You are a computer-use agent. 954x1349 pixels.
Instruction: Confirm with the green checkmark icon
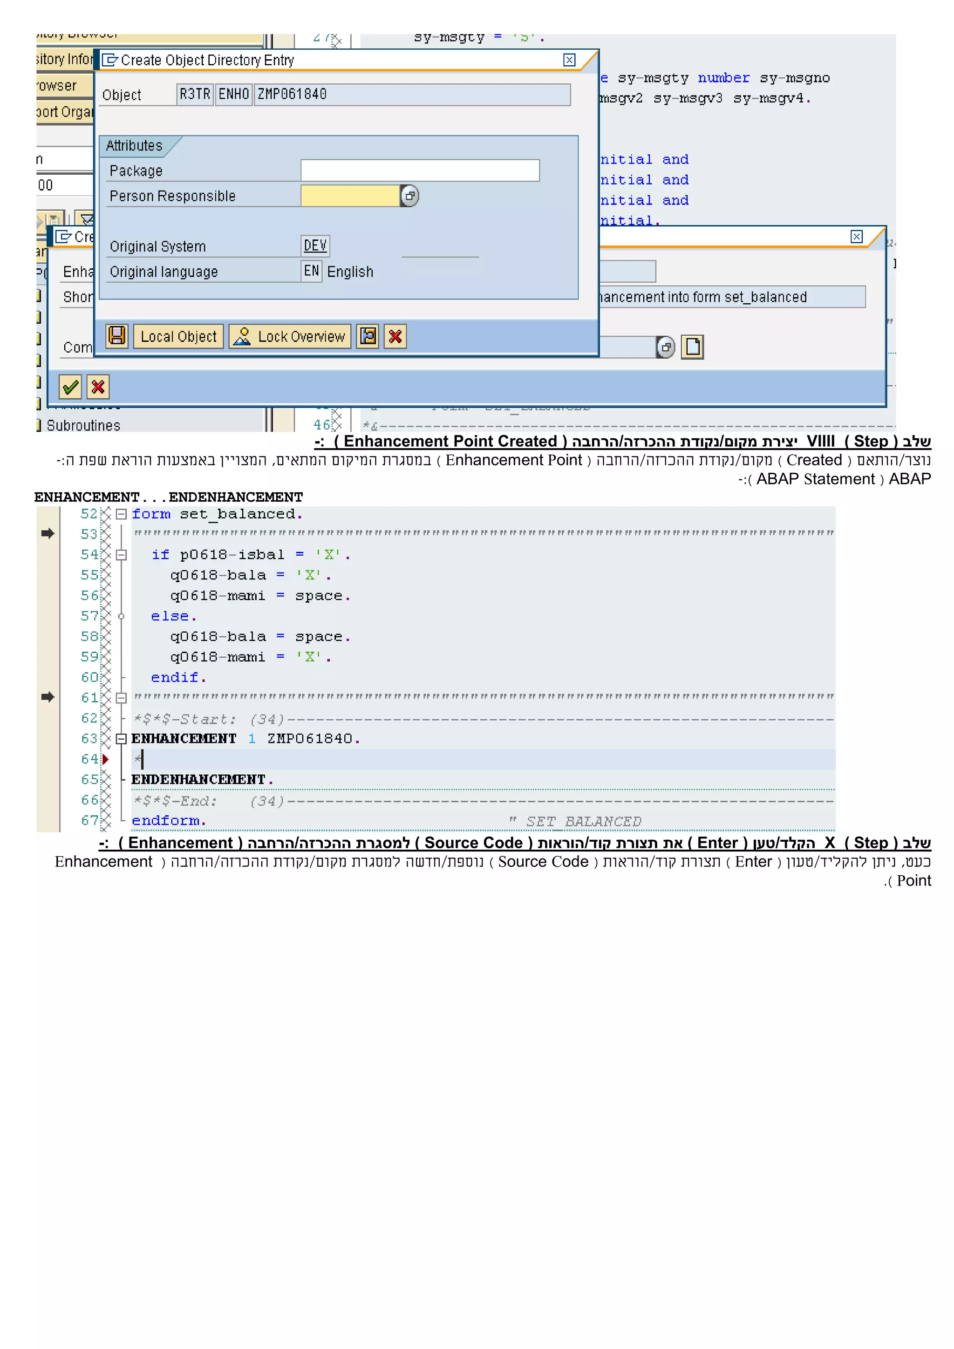(70, 387)
